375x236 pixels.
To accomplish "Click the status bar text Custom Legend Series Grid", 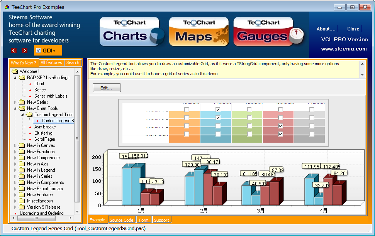I will (x=78, y=229).
